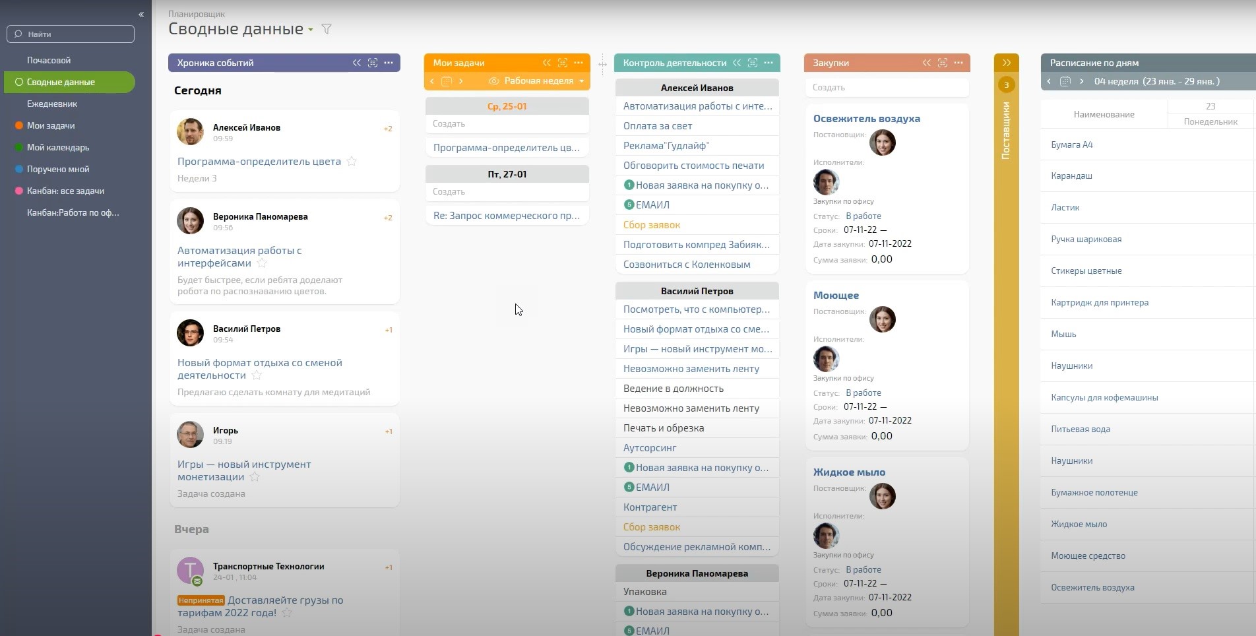Toggle the eye icon next to Рабочая неделя
Image resolution: width=1256 pixels, height=636 pixels.
493,81
